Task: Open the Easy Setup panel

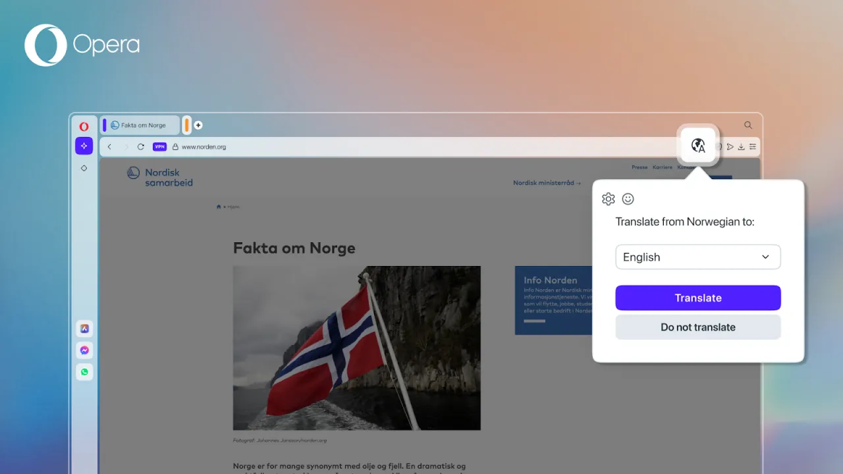Action: click(753, 146)
